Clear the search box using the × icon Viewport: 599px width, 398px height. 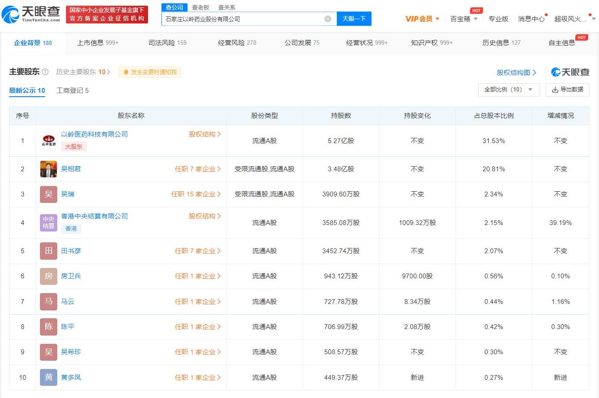click(x=329, y=19)
